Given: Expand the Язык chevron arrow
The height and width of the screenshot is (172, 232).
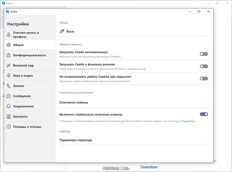Looking at the screenshot, I should [x=206, y=31].
